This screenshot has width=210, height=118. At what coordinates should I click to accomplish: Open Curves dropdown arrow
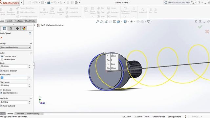[134, 17]
